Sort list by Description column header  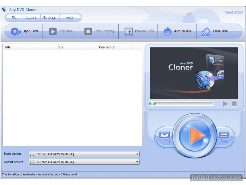[107, 47]
